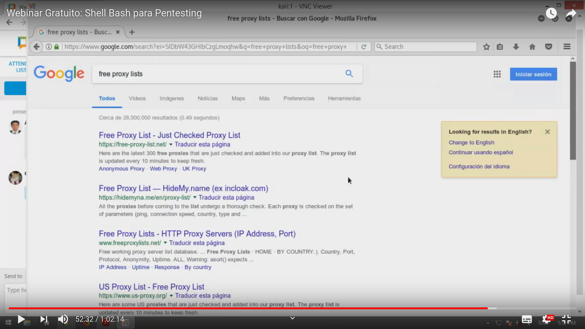
Task: Click the Google logo
Action: (x=59, y=73)
